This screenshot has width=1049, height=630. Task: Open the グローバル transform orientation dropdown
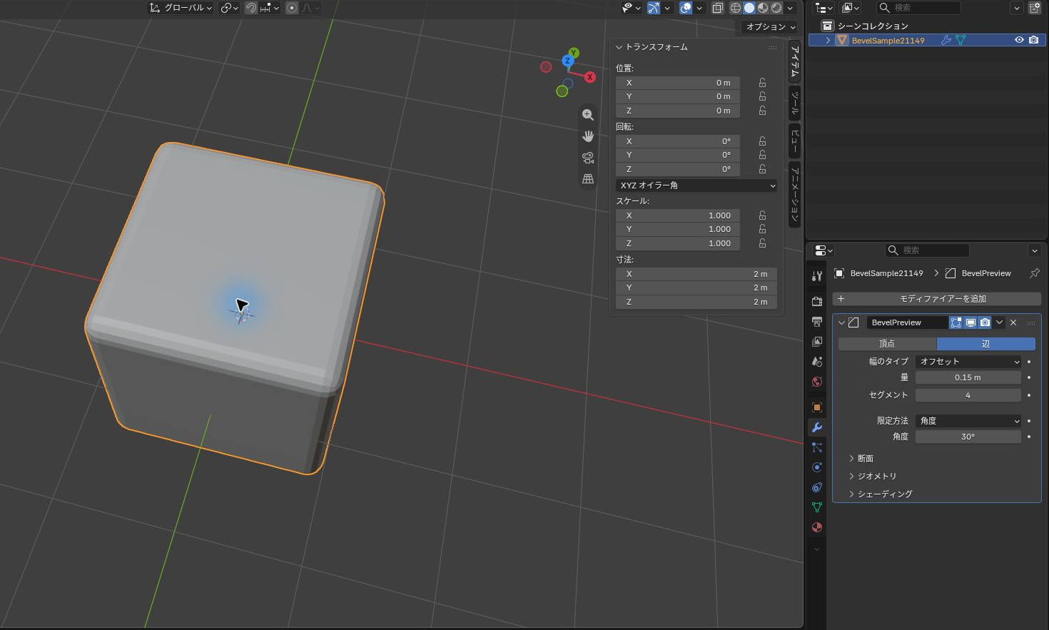pyautogui.click(x=181, y=8)
